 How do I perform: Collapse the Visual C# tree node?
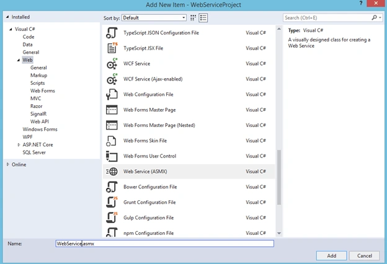[x=11, y=29]
